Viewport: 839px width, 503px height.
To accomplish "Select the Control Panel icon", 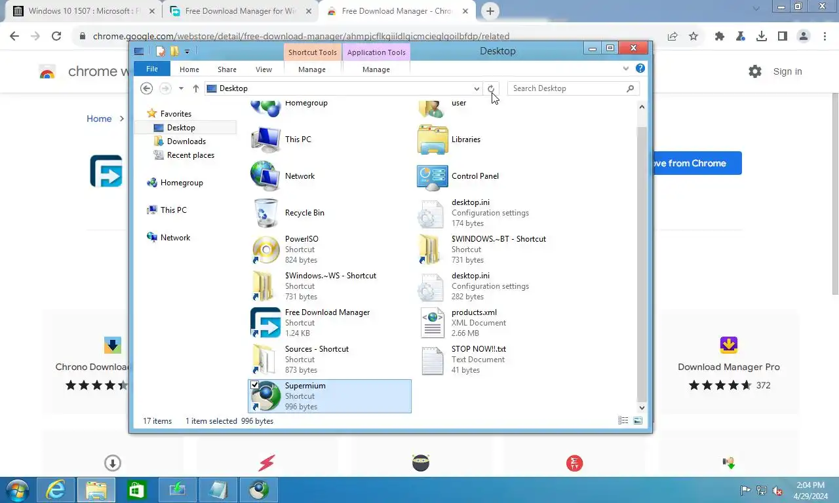I will (x=433, y=176).
